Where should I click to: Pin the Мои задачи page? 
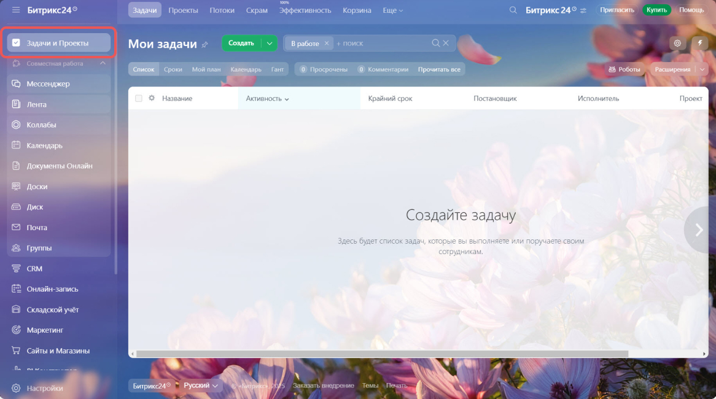[205, 44]
